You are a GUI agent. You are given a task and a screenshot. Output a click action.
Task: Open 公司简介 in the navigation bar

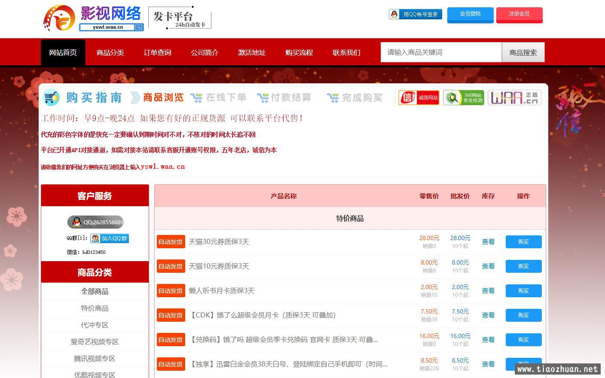pos(205,52)
